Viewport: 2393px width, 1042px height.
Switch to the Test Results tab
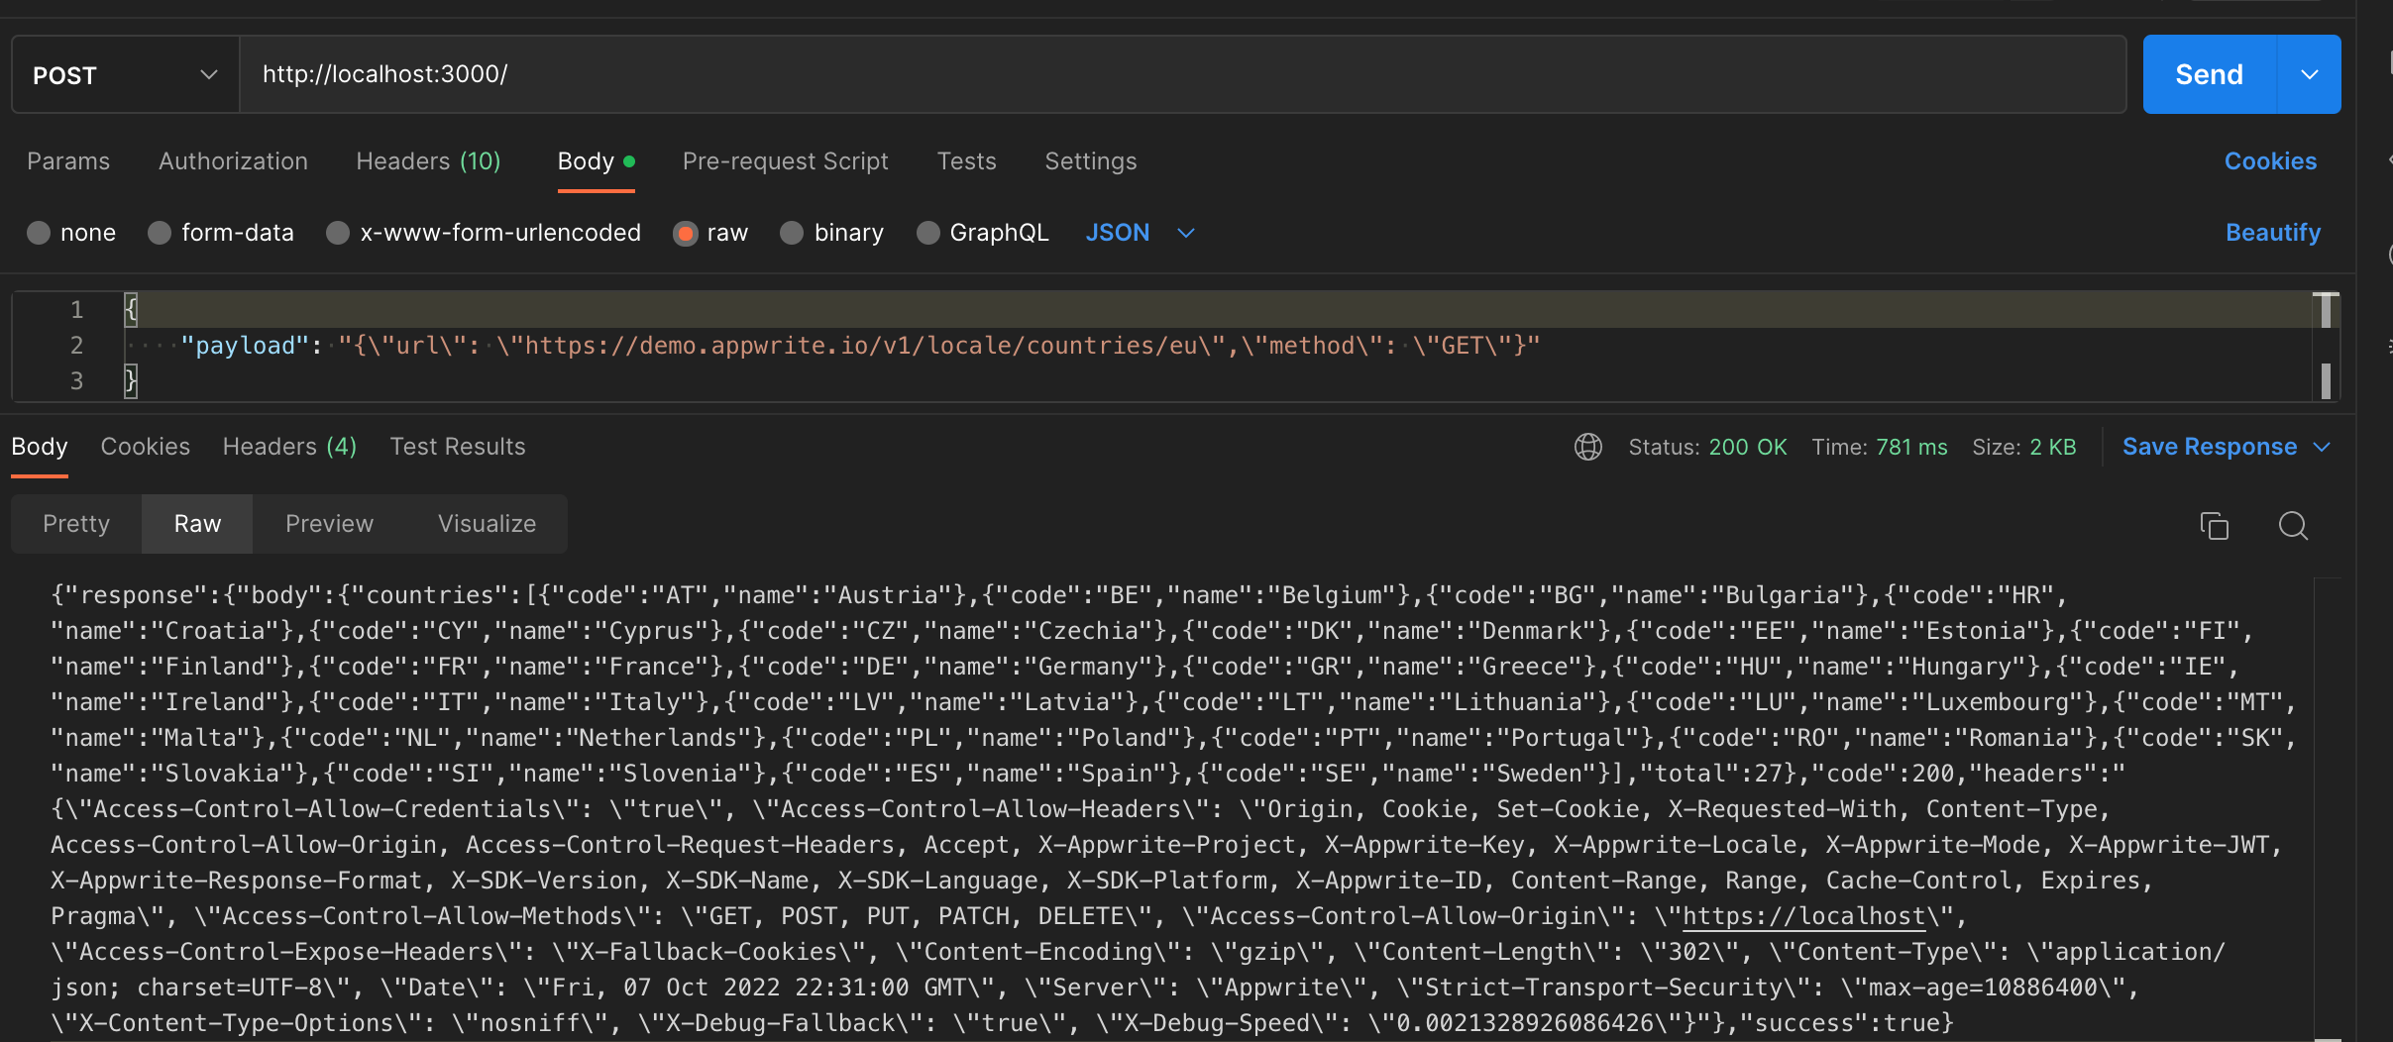coord(458,447)
